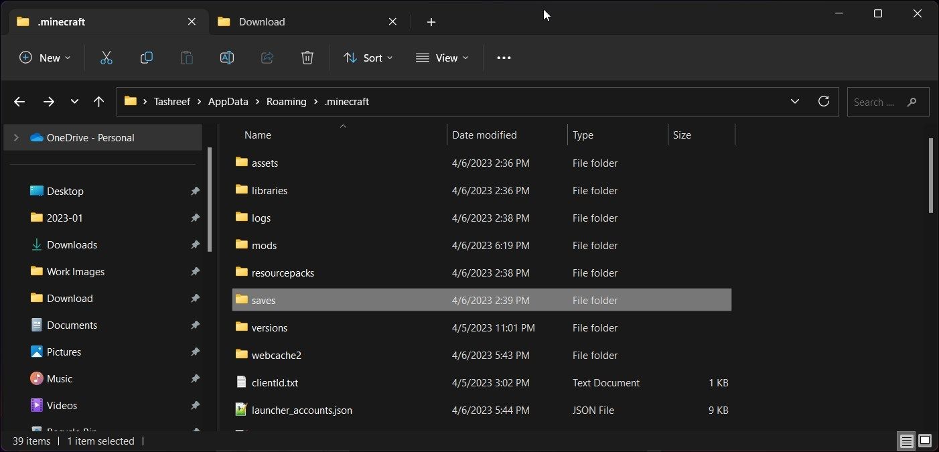Go back with the left arrow
Image resolution: width=939 pixels, height=452 pixels.
coord(19,102)
